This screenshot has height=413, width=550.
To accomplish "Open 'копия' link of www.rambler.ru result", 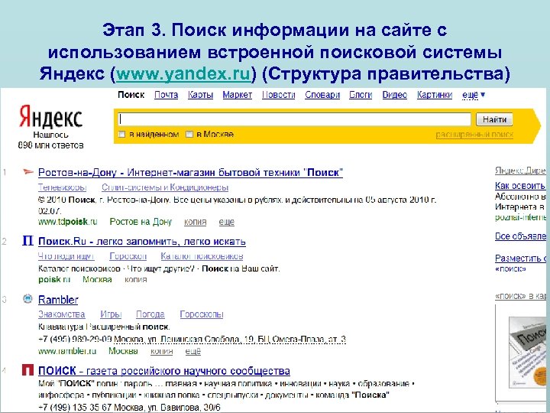I will pyautogui.click(x=162, y=351).
